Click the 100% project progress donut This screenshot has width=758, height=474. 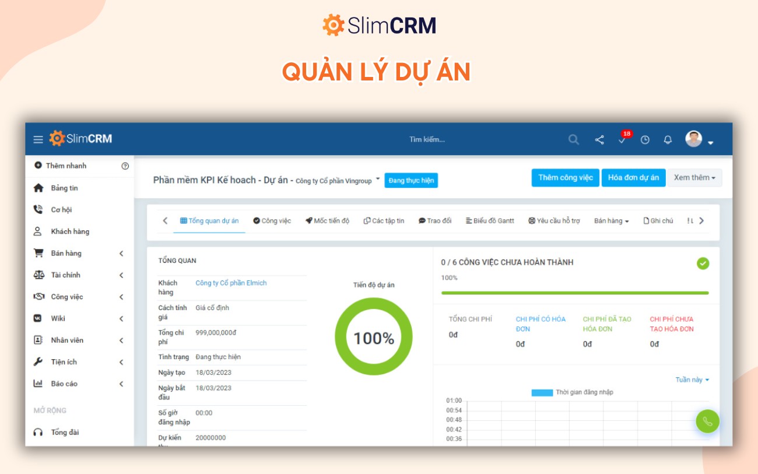click(x=373, y=337)
